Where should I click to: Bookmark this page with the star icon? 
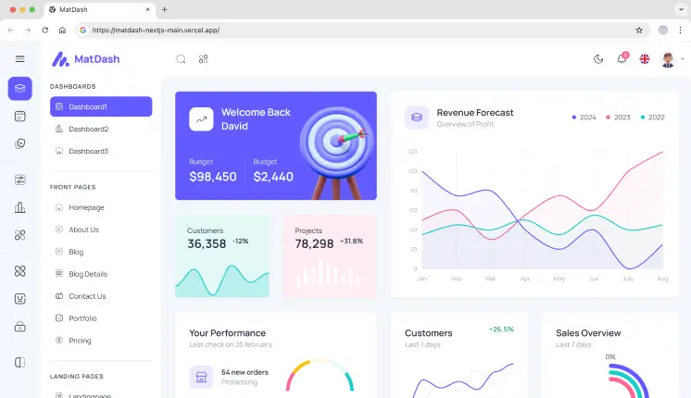[x=639, y=30]
